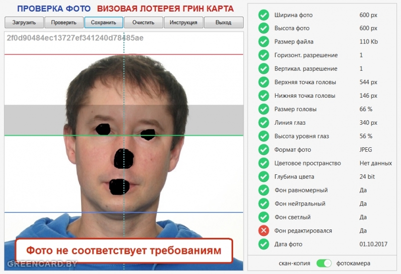
Task: Click the Загрузить button
Action: point(24,23)
